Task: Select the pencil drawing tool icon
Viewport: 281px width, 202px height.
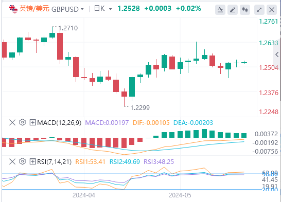Action: (x=233, y=10)
